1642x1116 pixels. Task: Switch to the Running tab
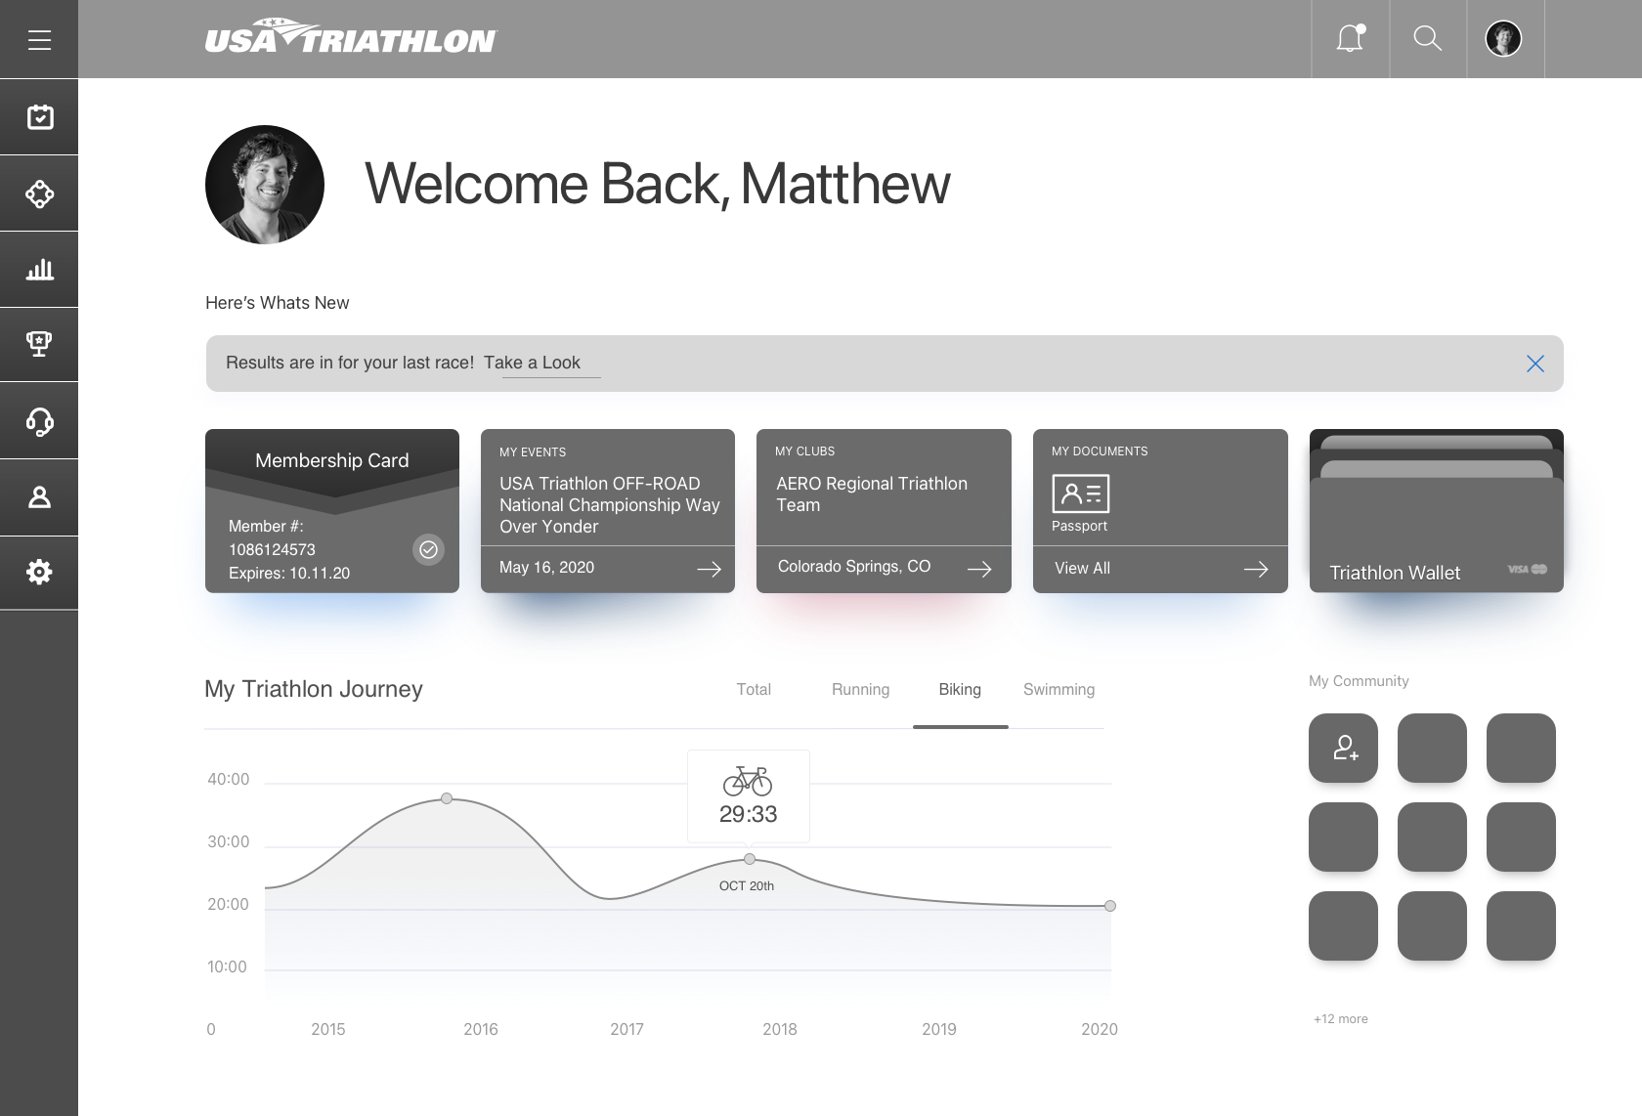(860, 689)
